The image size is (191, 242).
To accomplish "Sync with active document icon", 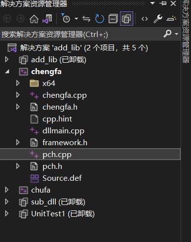I will click(86, 19).
